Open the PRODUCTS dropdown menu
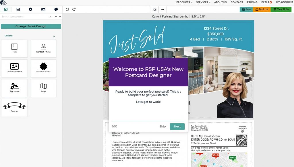Screen dimensions: 294x167 pos(184,2)
